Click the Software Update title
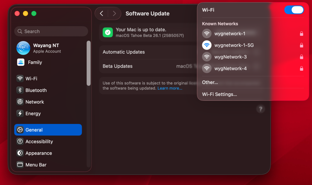 tap(148, 13)
